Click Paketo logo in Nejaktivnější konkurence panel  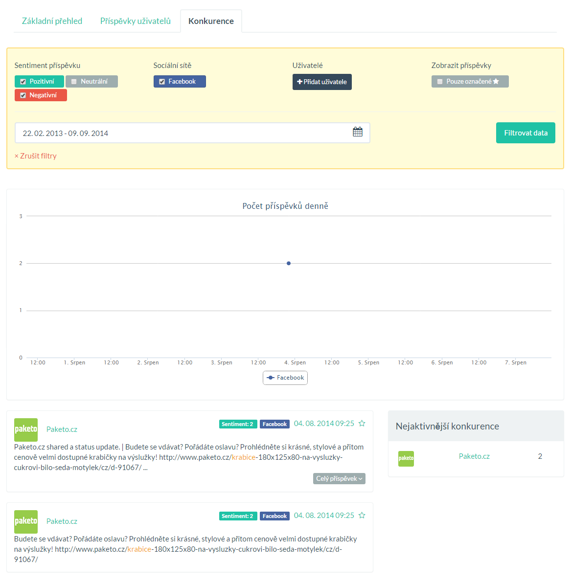(406, 458)
